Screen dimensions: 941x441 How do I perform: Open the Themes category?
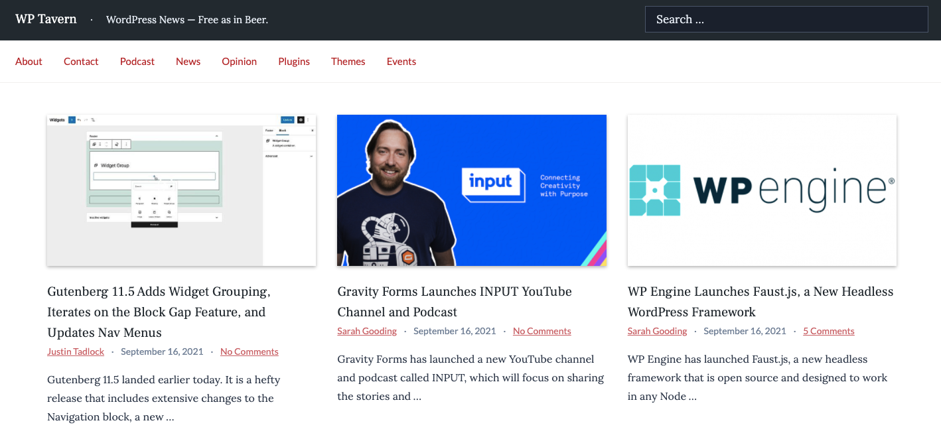348,61
